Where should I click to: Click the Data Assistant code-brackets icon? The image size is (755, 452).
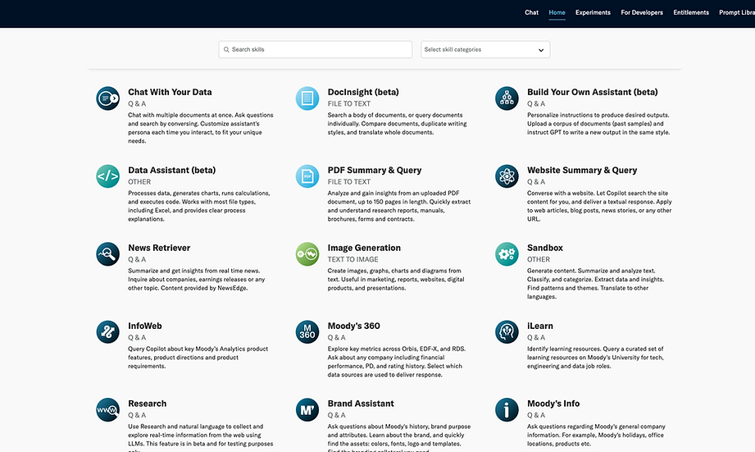coord(108,176)
